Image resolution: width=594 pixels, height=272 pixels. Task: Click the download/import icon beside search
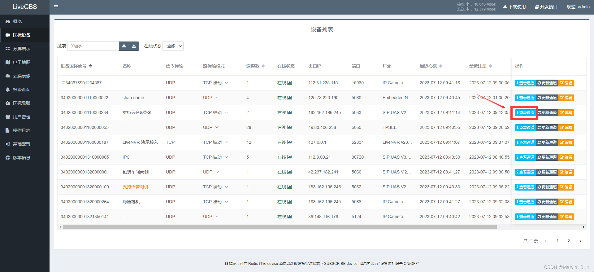point(124,46)
